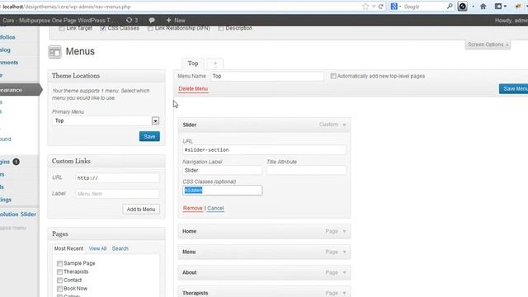Viewport: 528px width, 297px height.
Task: Expand the Menu page item arrow
Action: pos(344,252)
